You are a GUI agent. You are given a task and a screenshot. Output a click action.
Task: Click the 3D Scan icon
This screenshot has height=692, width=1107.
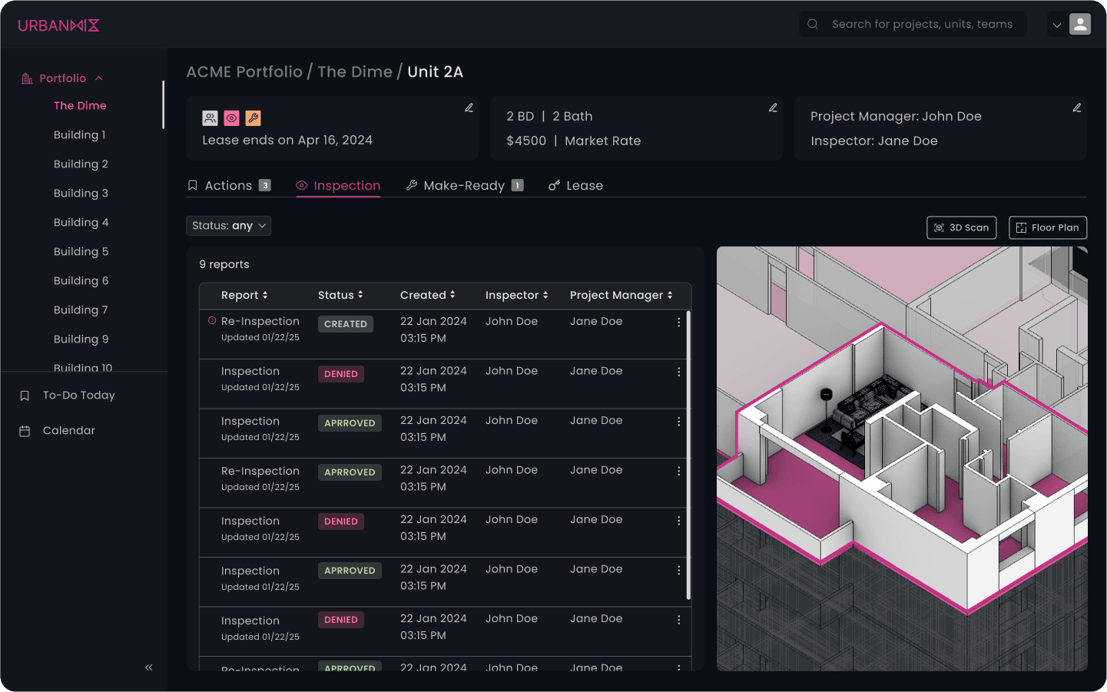[x=939, y=228]
